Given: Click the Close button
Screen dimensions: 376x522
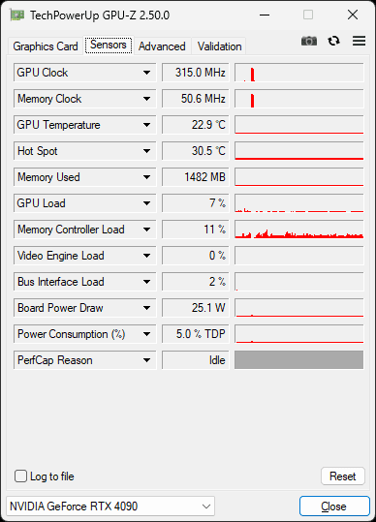Looking at the screenshot, I should tap(334, 507).
